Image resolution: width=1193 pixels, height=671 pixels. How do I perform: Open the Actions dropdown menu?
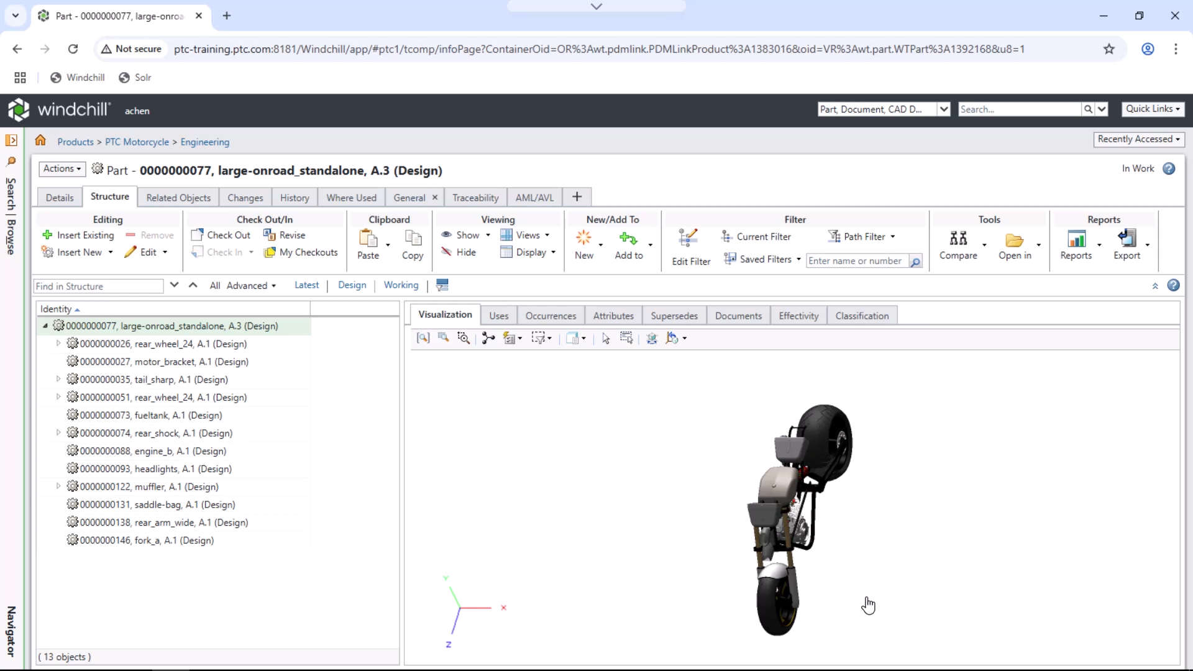pyautogui.click(x=62, y=169)
